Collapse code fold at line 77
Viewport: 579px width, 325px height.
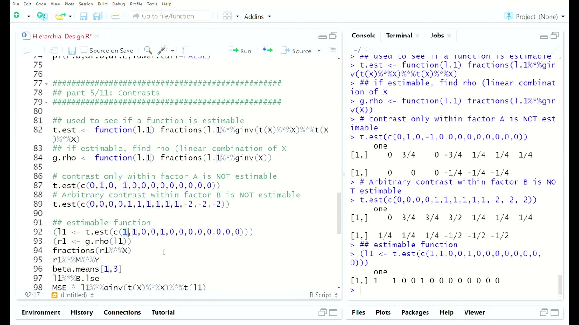click(x=47, y=84)
